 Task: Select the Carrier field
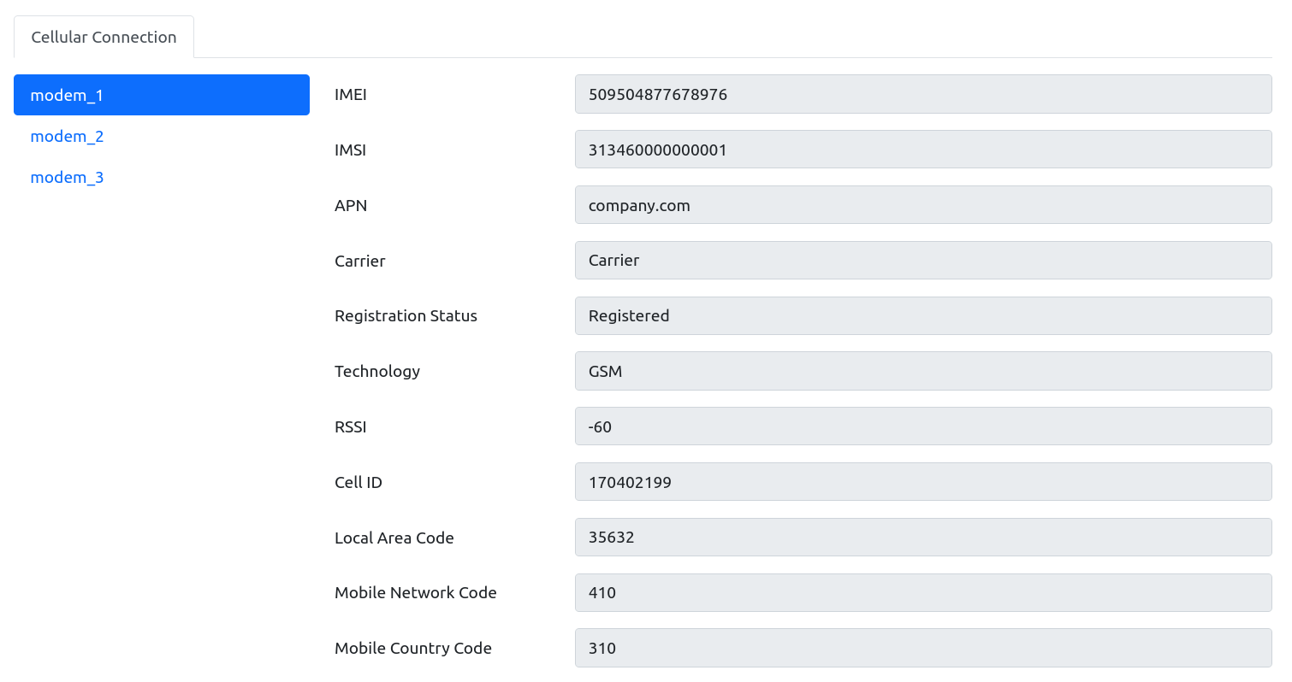point(922,260)
